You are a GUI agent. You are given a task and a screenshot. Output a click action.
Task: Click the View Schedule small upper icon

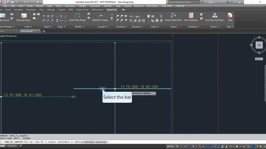click(201, 15)
